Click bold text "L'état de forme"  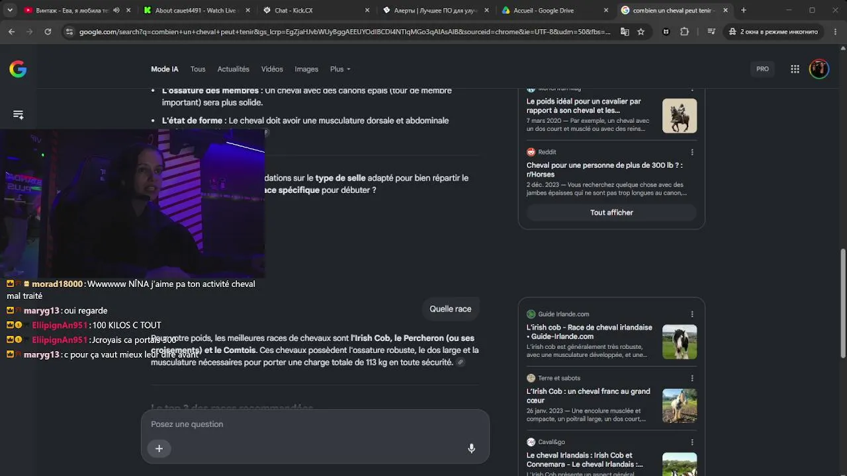pyautogui.click(x=192, y=120)
